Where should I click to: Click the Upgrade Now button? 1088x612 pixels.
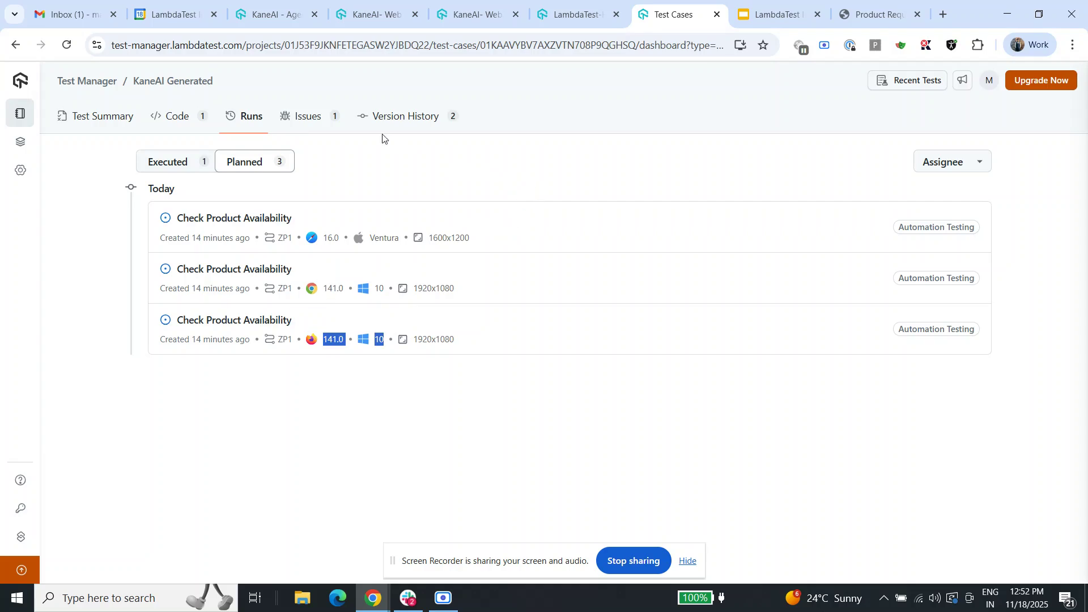(x=1040, y=80)
